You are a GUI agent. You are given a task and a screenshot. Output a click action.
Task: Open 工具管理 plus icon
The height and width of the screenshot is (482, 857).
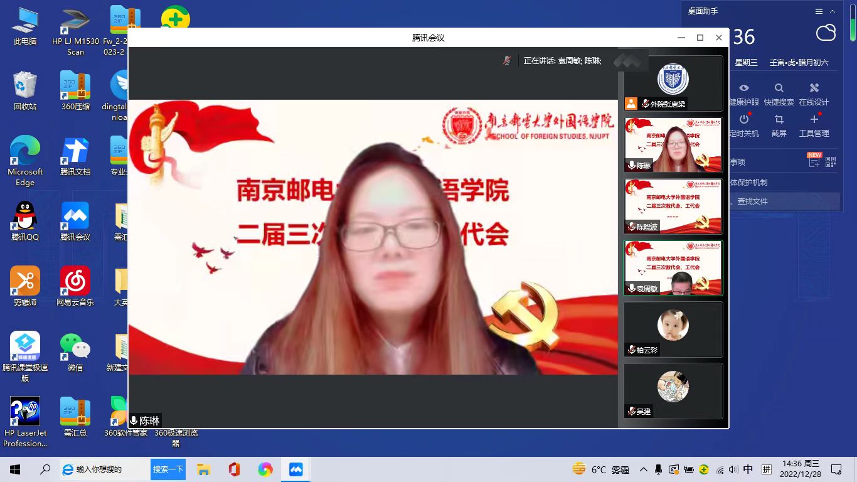point(814,120)
